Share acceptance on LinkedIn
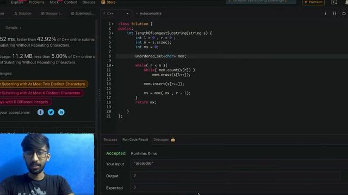This screenshot has height=195, width=348. (x=61, y=112)
